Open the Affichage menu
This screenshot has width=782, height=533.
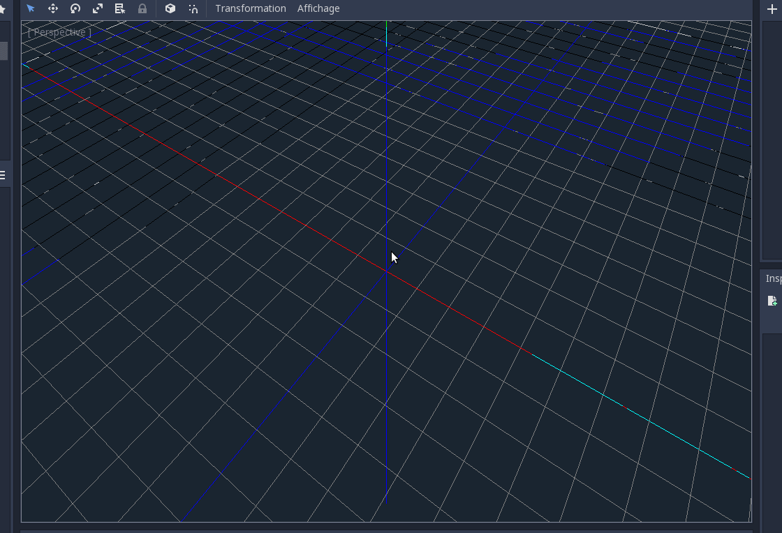[318, 8]
